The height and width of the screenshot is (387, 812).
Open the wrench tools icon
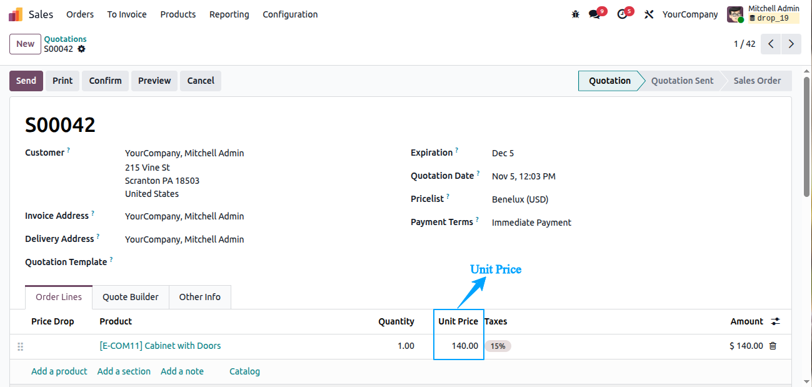649,14
